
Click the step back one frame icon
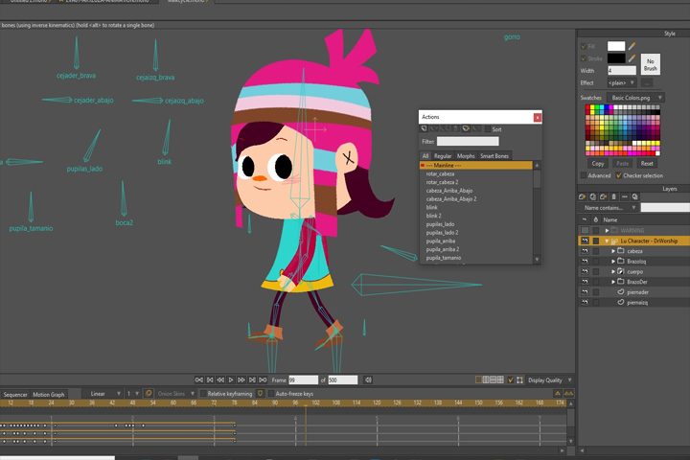click(220, 379)
